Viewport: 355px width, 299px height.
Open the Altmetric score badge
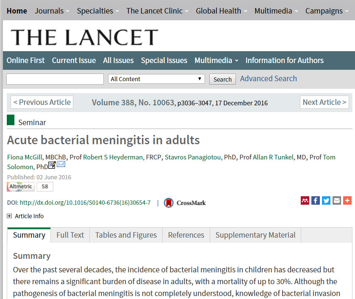(30, 187)
